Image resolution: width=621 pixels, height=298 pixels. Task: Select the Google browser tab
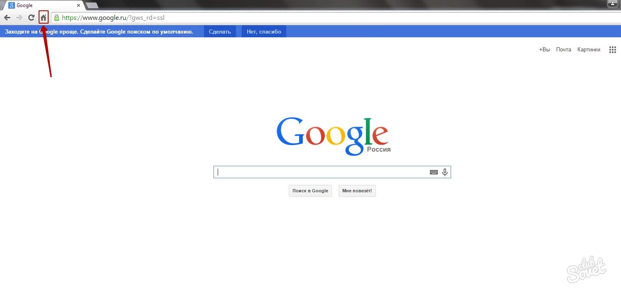pyautogui.click(x=43, y=5)
